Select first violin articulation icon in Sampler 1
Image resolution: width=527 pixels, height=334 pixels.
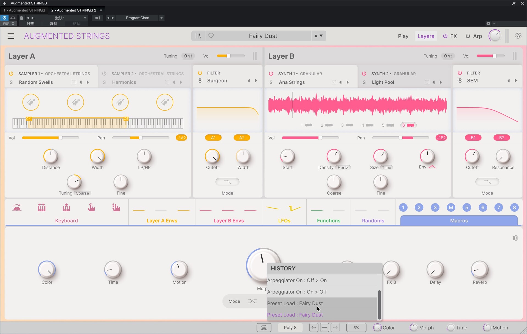point(31,102)
